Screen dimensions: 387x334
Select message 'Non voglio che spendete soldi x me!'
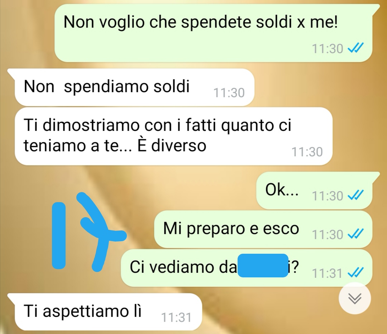pos(213,33)
